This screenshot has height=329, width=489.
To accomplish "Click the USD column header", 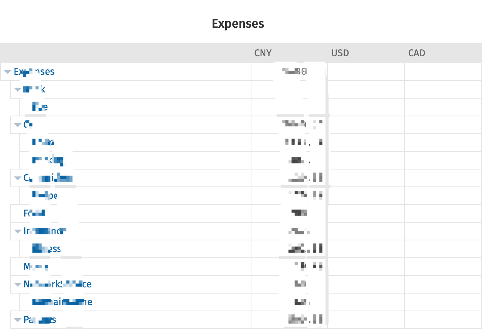I will point(340,53).
